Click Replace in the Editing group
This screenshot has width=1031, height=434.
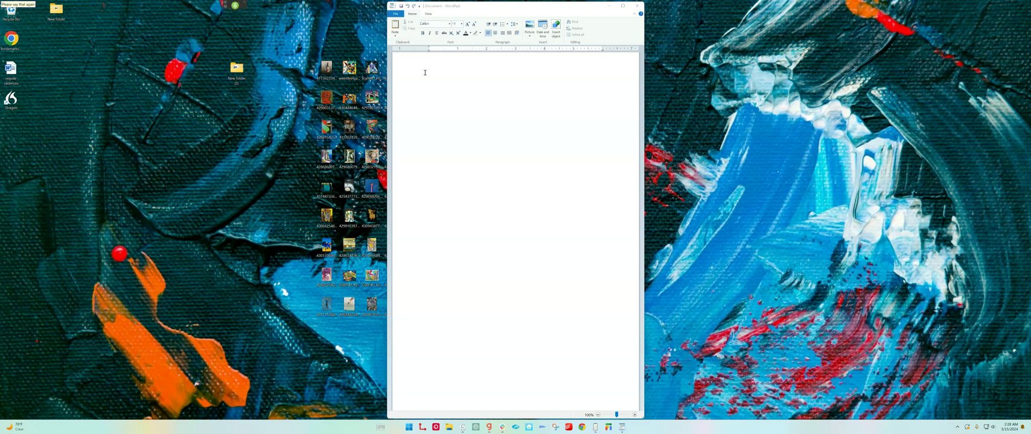tap(575, 28)
